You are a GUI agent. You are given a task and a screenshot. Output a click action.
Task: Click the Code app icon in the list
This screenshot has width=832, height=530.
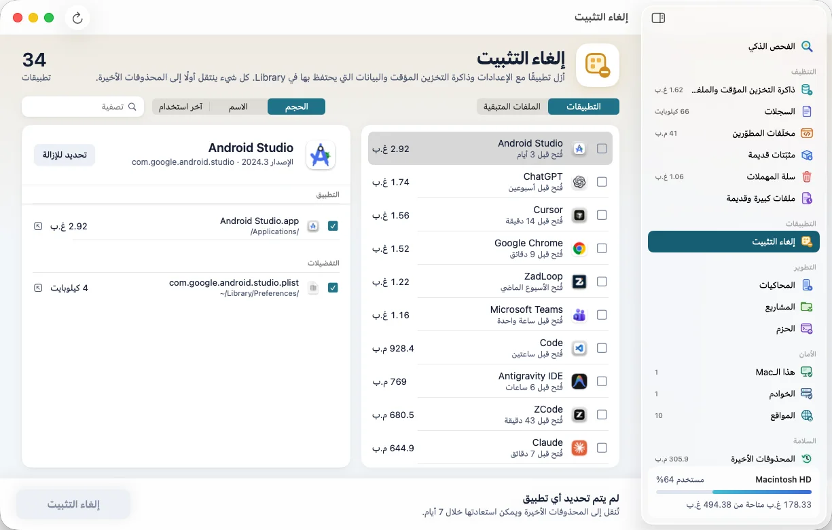tap(579, 348)
